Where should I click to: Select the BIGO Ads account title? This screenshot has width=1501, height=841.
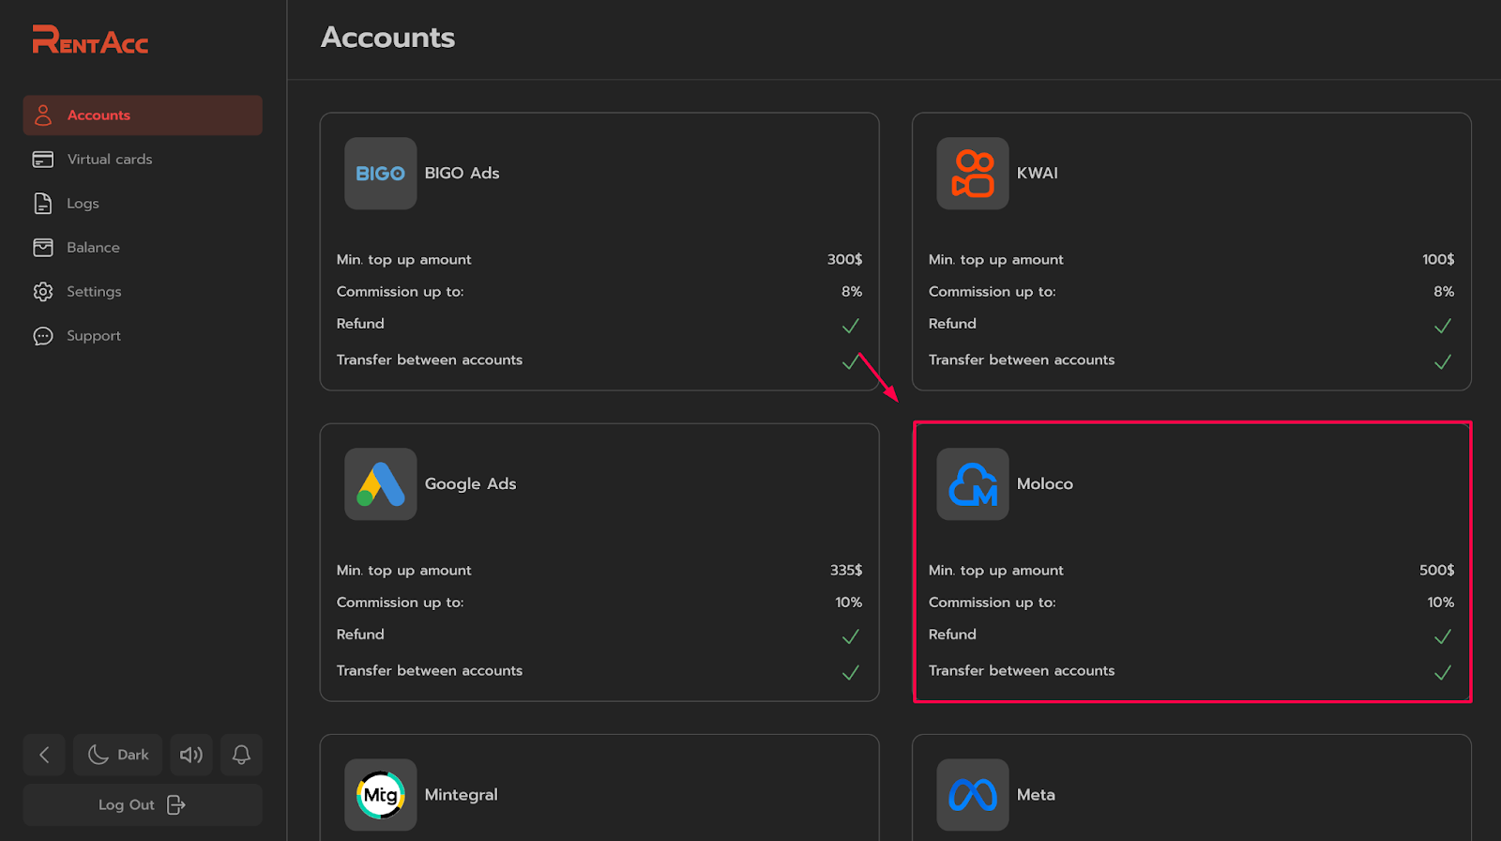[x=462, y=174]
